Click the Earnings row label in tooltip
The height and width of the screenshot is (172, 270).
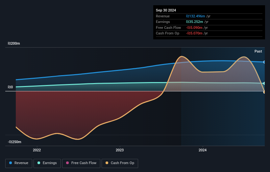[x=163, y=22]
